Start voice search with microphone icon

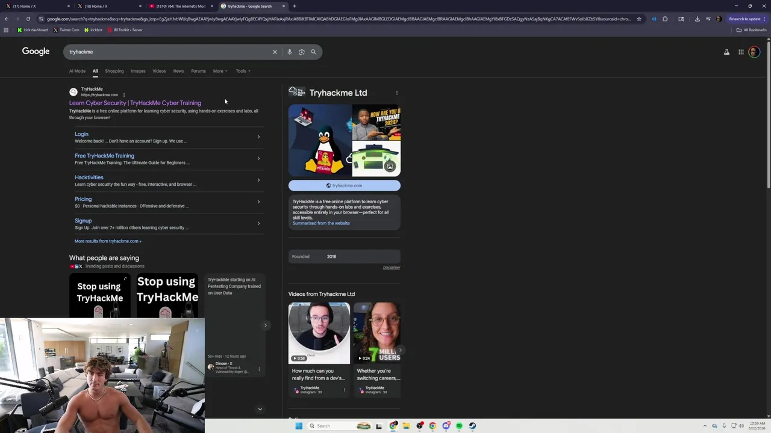click(290, 52)
